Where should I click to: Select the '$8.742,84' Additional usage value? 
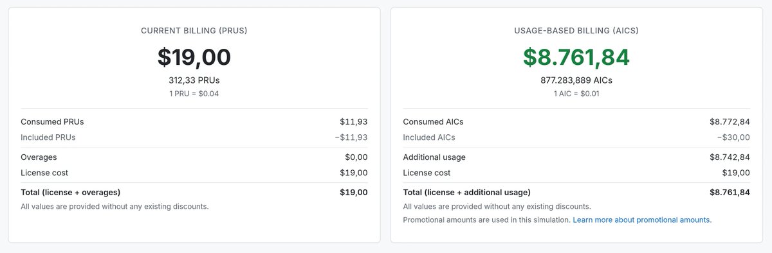pos(730,157)
